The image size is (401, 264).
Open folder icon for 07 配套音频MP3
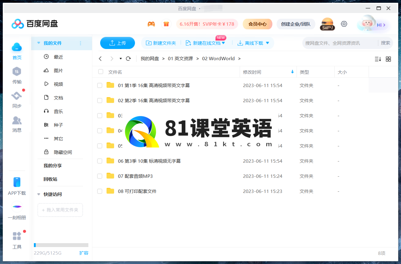point(110,176)
